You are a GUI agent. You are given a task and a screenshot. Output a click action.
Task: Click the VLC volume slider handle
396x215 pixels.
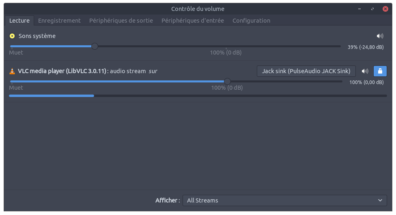coord(227,82)
